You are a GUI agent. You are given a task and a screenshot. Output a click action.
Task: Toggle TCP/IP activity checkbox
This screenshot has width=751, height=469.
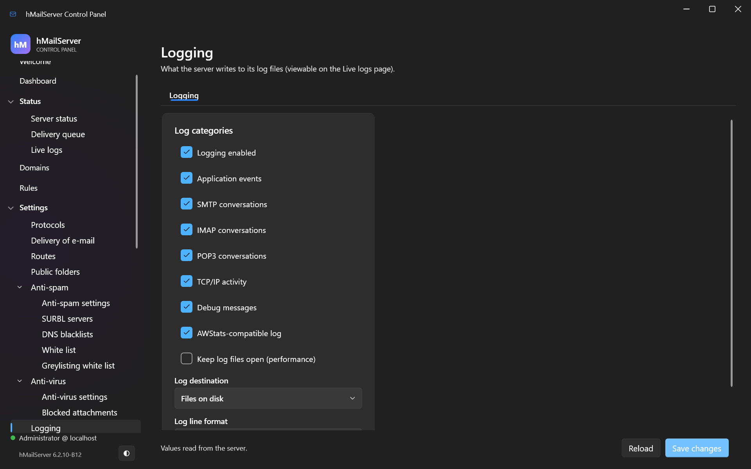[x=187, y=281]
